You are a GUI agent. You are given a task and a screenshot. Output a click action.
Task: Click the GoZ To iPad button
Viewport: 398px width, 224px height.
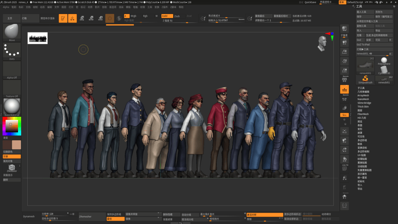pos(363,45)
